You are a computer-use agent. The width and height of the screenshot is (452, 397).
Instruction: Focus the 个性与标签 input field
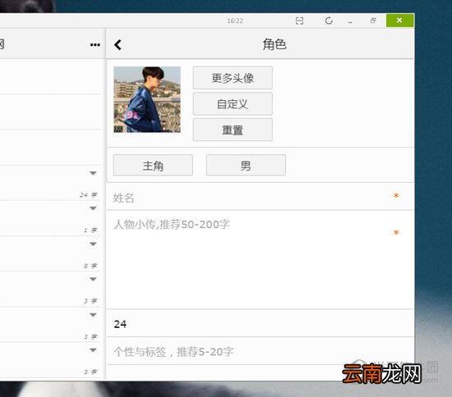point(261,351)
